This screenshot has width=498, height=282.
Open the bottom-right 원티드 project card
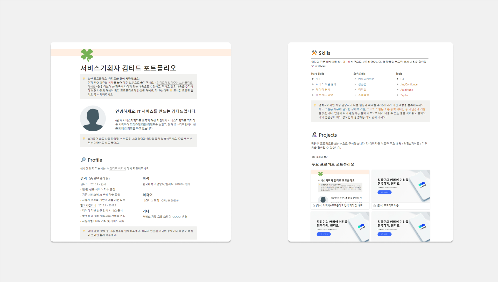[401, 227]
